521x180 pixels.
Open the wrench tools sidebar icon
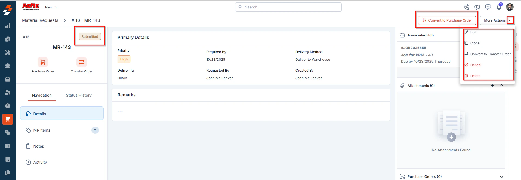(x=8, y=53)
